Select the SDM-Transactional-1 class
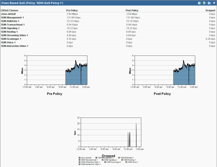The height and width of the screenshot is (167, 217). click(x=13, y=24)
